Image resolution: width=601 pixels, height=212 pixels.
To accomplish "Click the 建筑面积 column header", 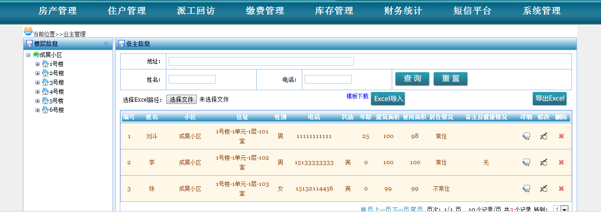I will click(388, 117).
